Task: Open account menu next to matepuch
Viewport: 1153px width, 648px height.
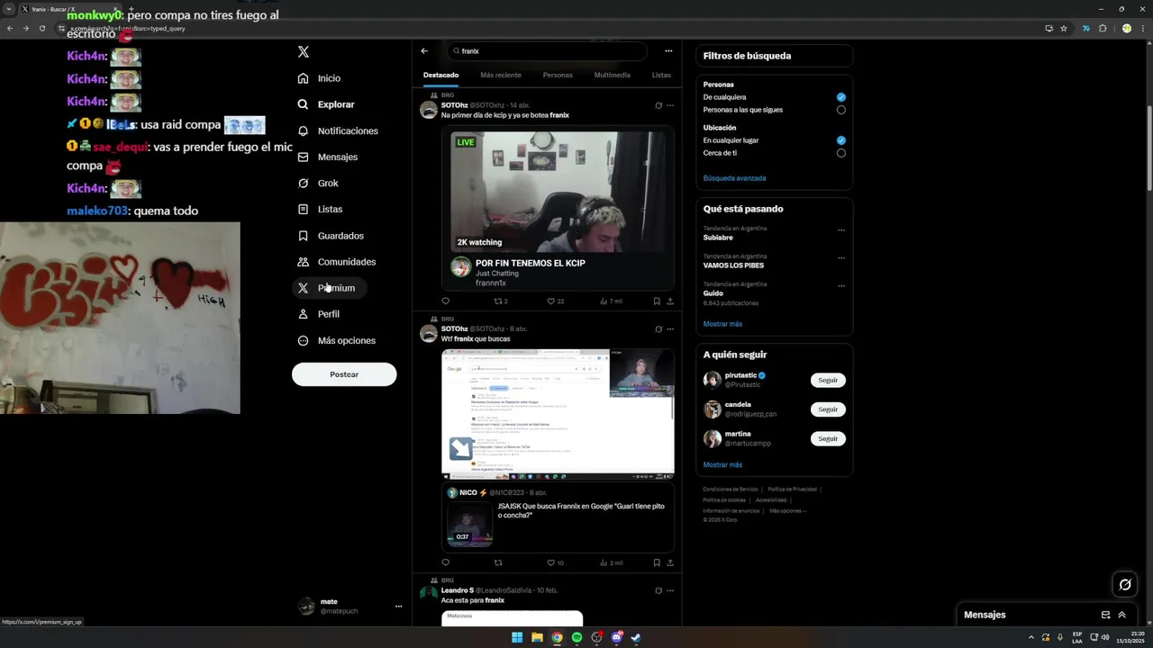Action: (x=398, y=607)
